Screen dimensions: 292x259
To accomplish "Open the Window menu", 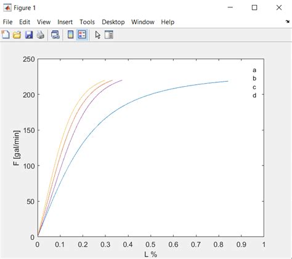I will pyautogui.click(x=143, y=22).
